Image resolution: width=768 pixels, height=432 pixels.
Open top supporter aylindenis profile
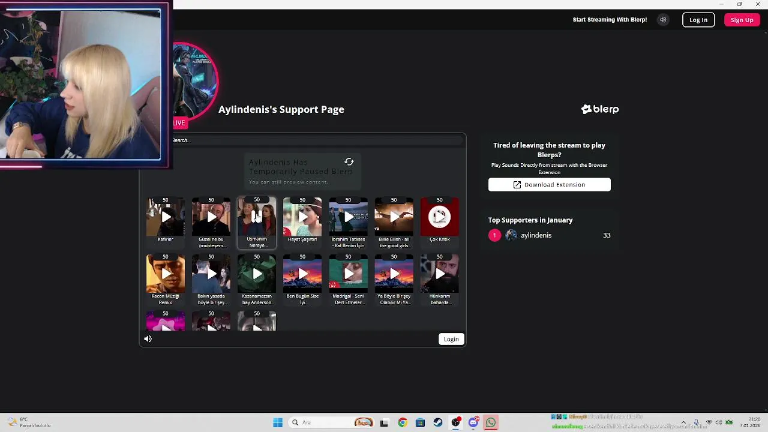point(536,235)
